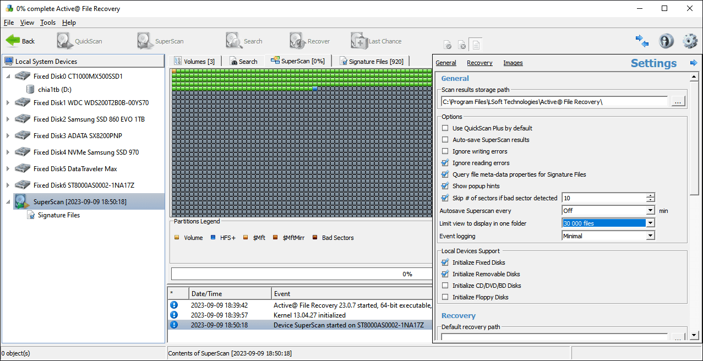Click the blue arrows icon in the toolbar

(642, 41)
